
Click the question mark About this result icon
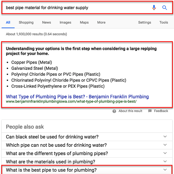point(114,111)
